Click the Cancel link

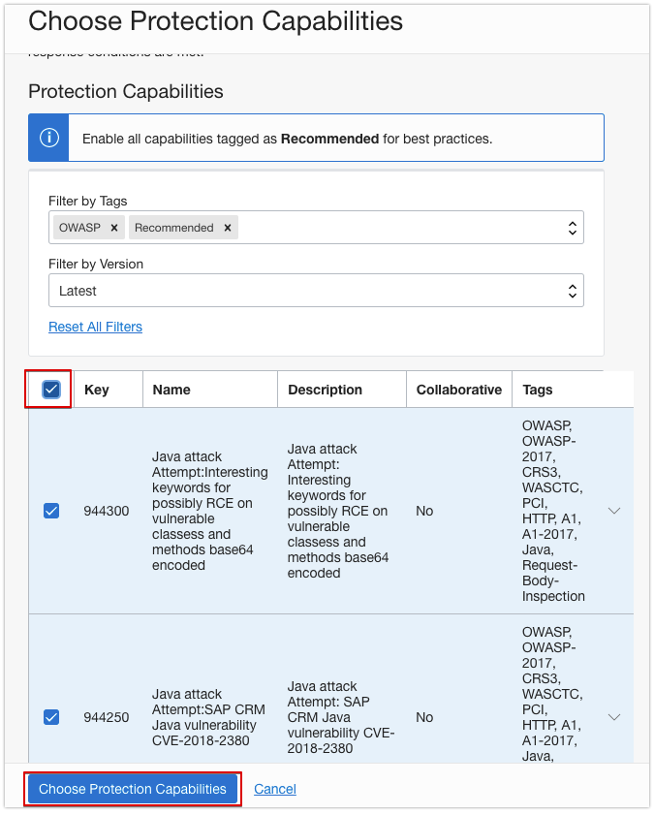tap(274, 789)
